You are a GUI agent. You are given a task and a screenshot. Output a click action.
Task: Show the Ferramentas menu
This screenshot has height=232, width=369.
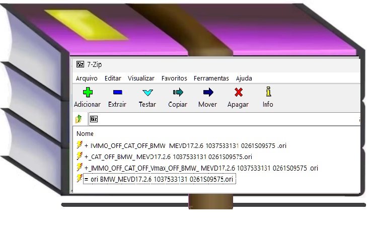[x=211, y=78]
